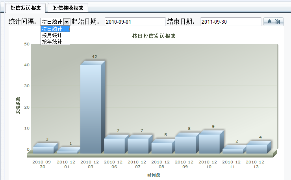Click the 结束日期 input field
This screenshot has height=180, width=291.
tap(230, 22)
